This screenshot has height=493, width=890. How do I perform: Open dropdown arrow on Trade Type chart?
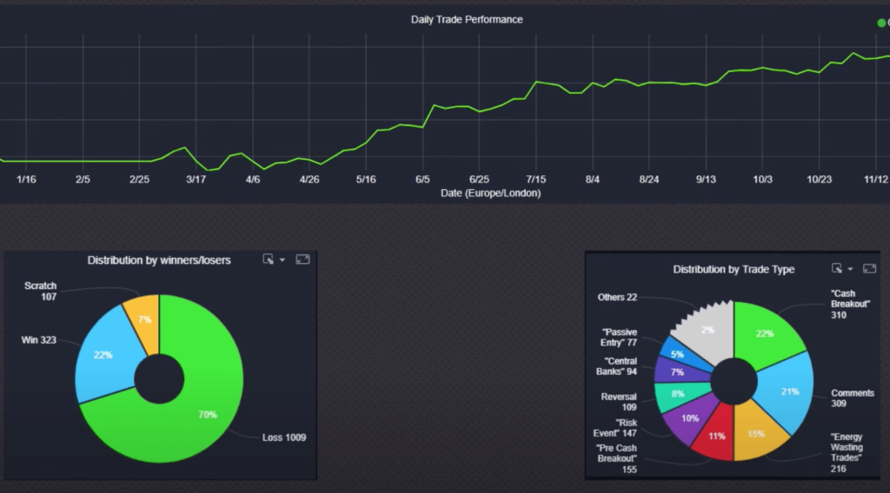(x=851, y=269)
